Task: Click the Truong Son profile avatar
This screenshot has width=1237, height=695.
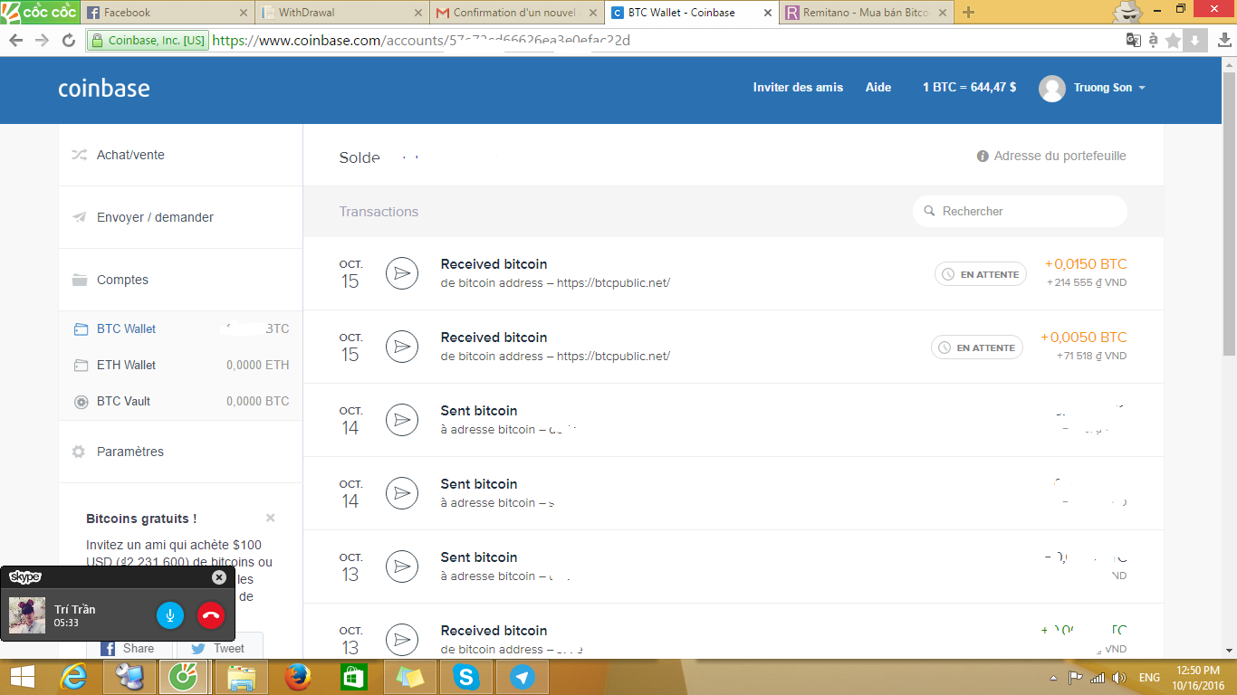Action: (1051, 88)
